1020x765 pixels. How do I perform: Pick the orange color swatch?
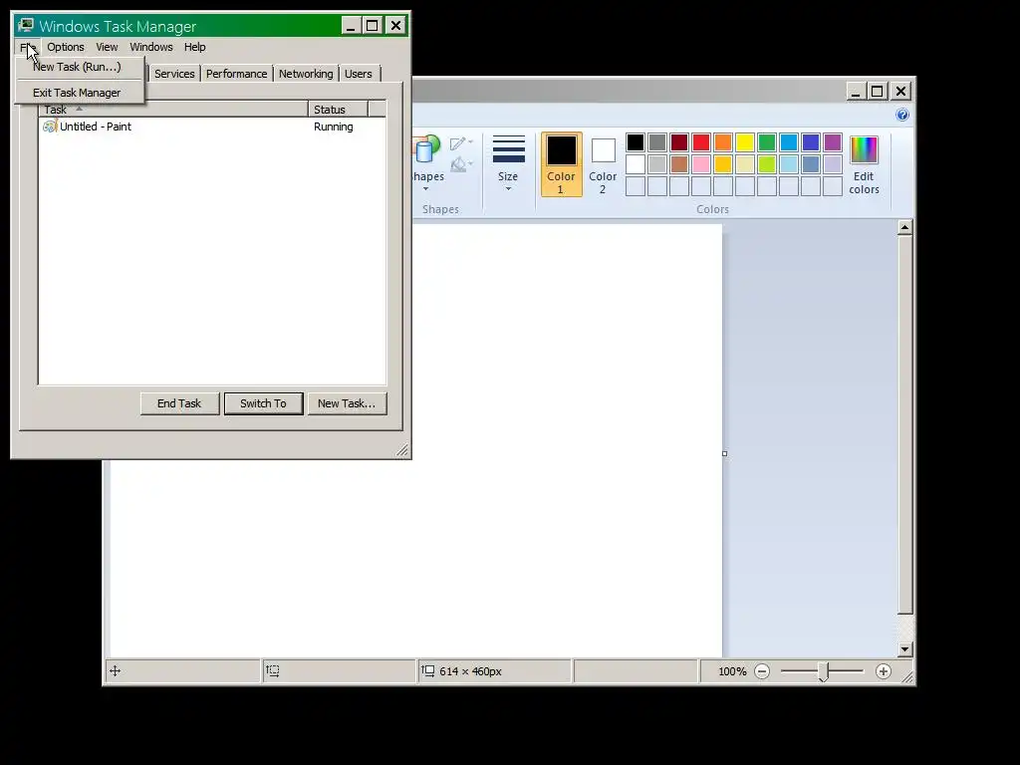[723, 142]
